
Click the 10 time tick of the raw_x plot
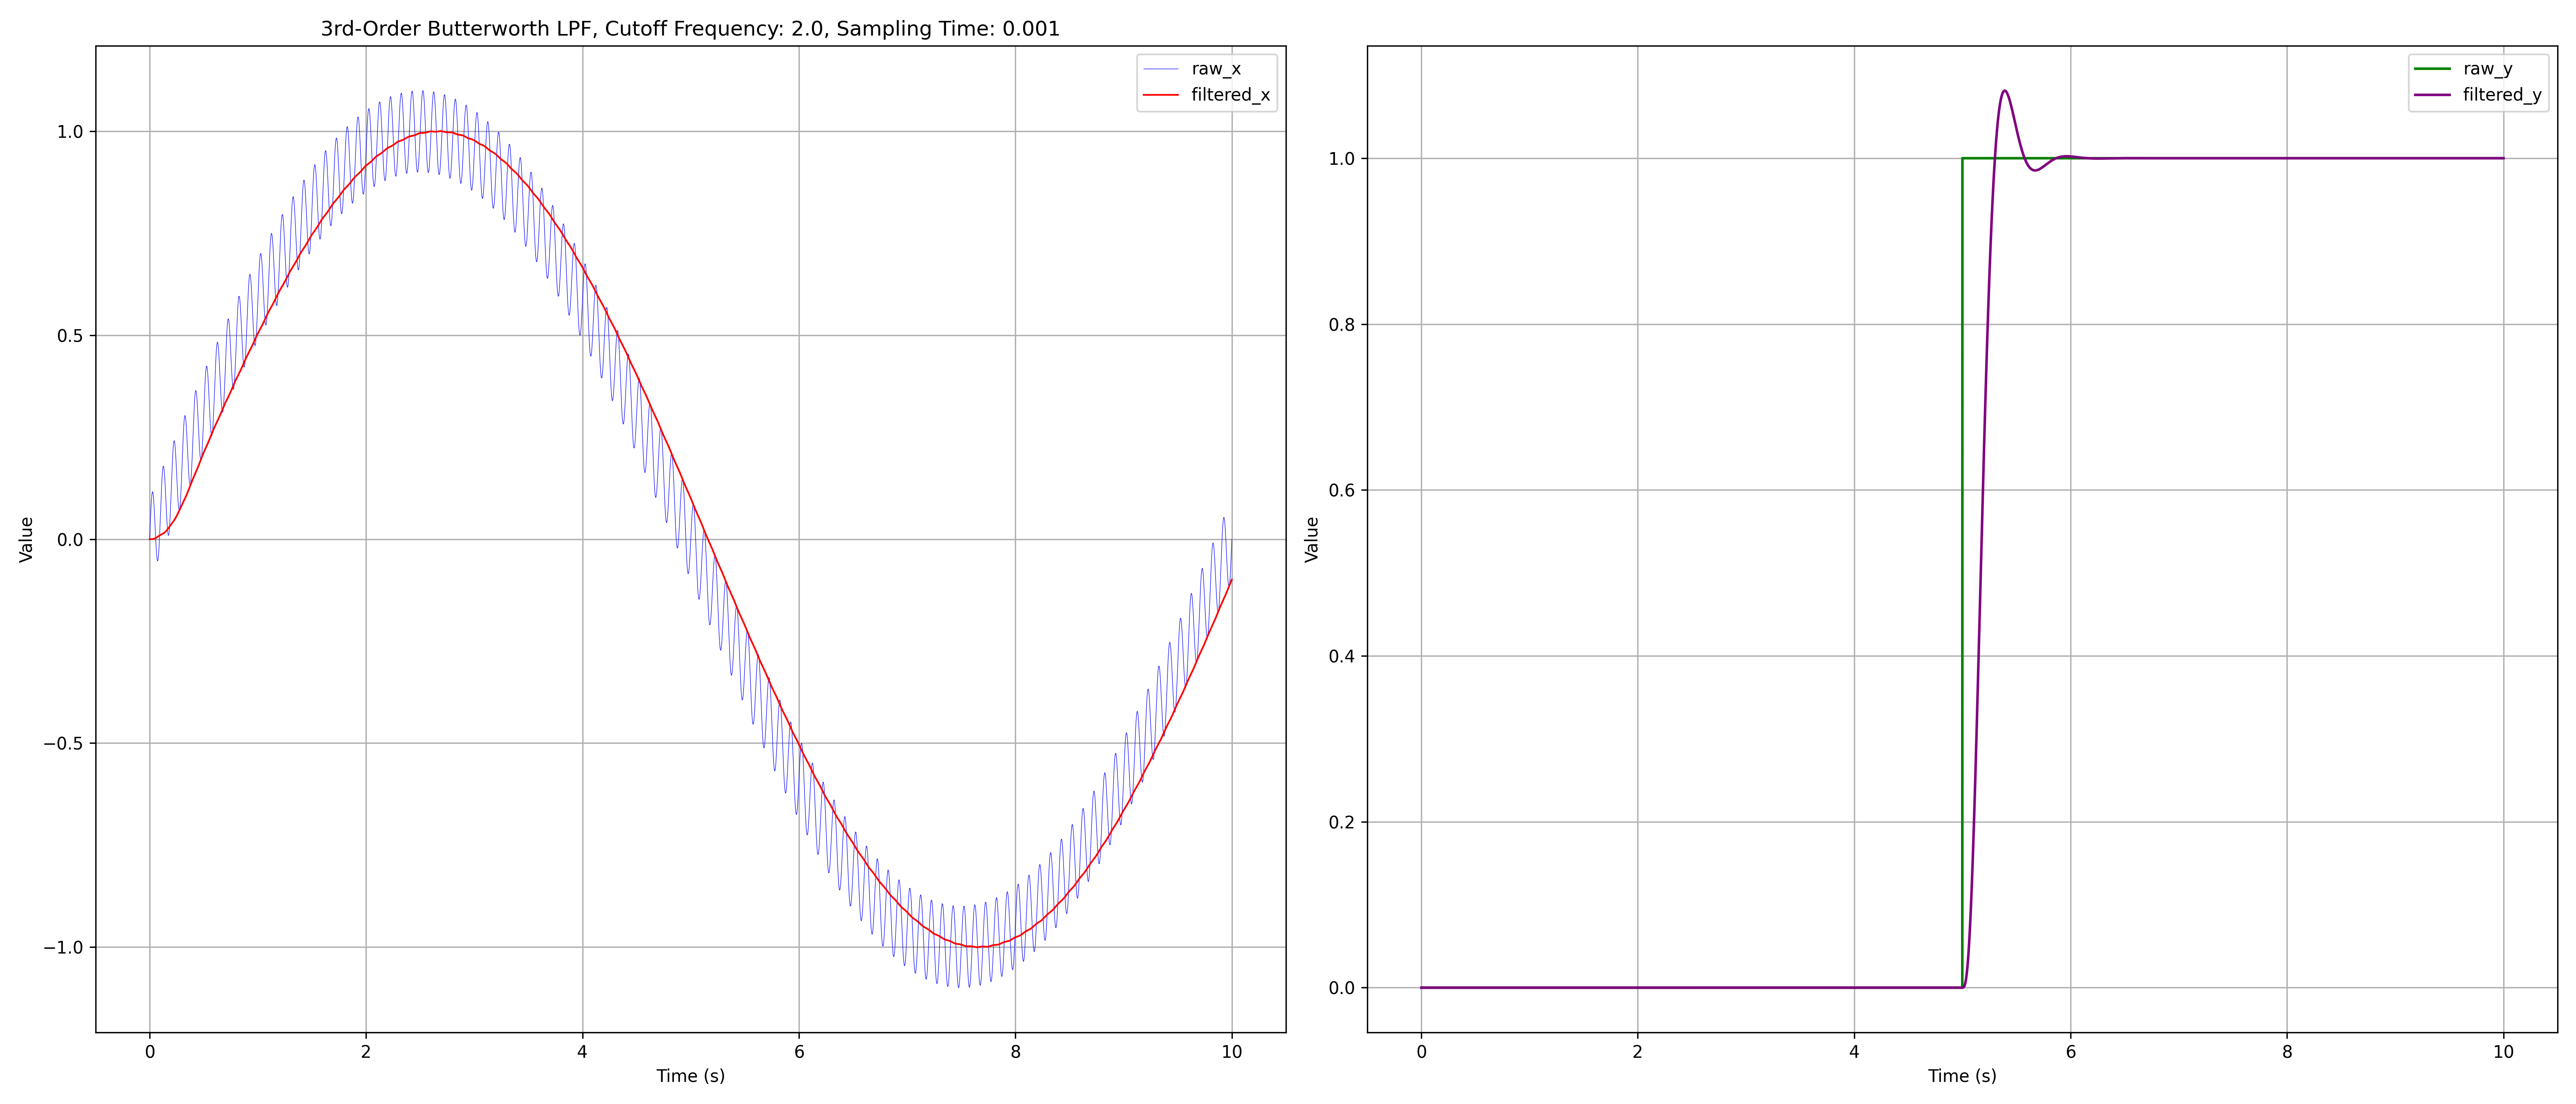1232,1052
